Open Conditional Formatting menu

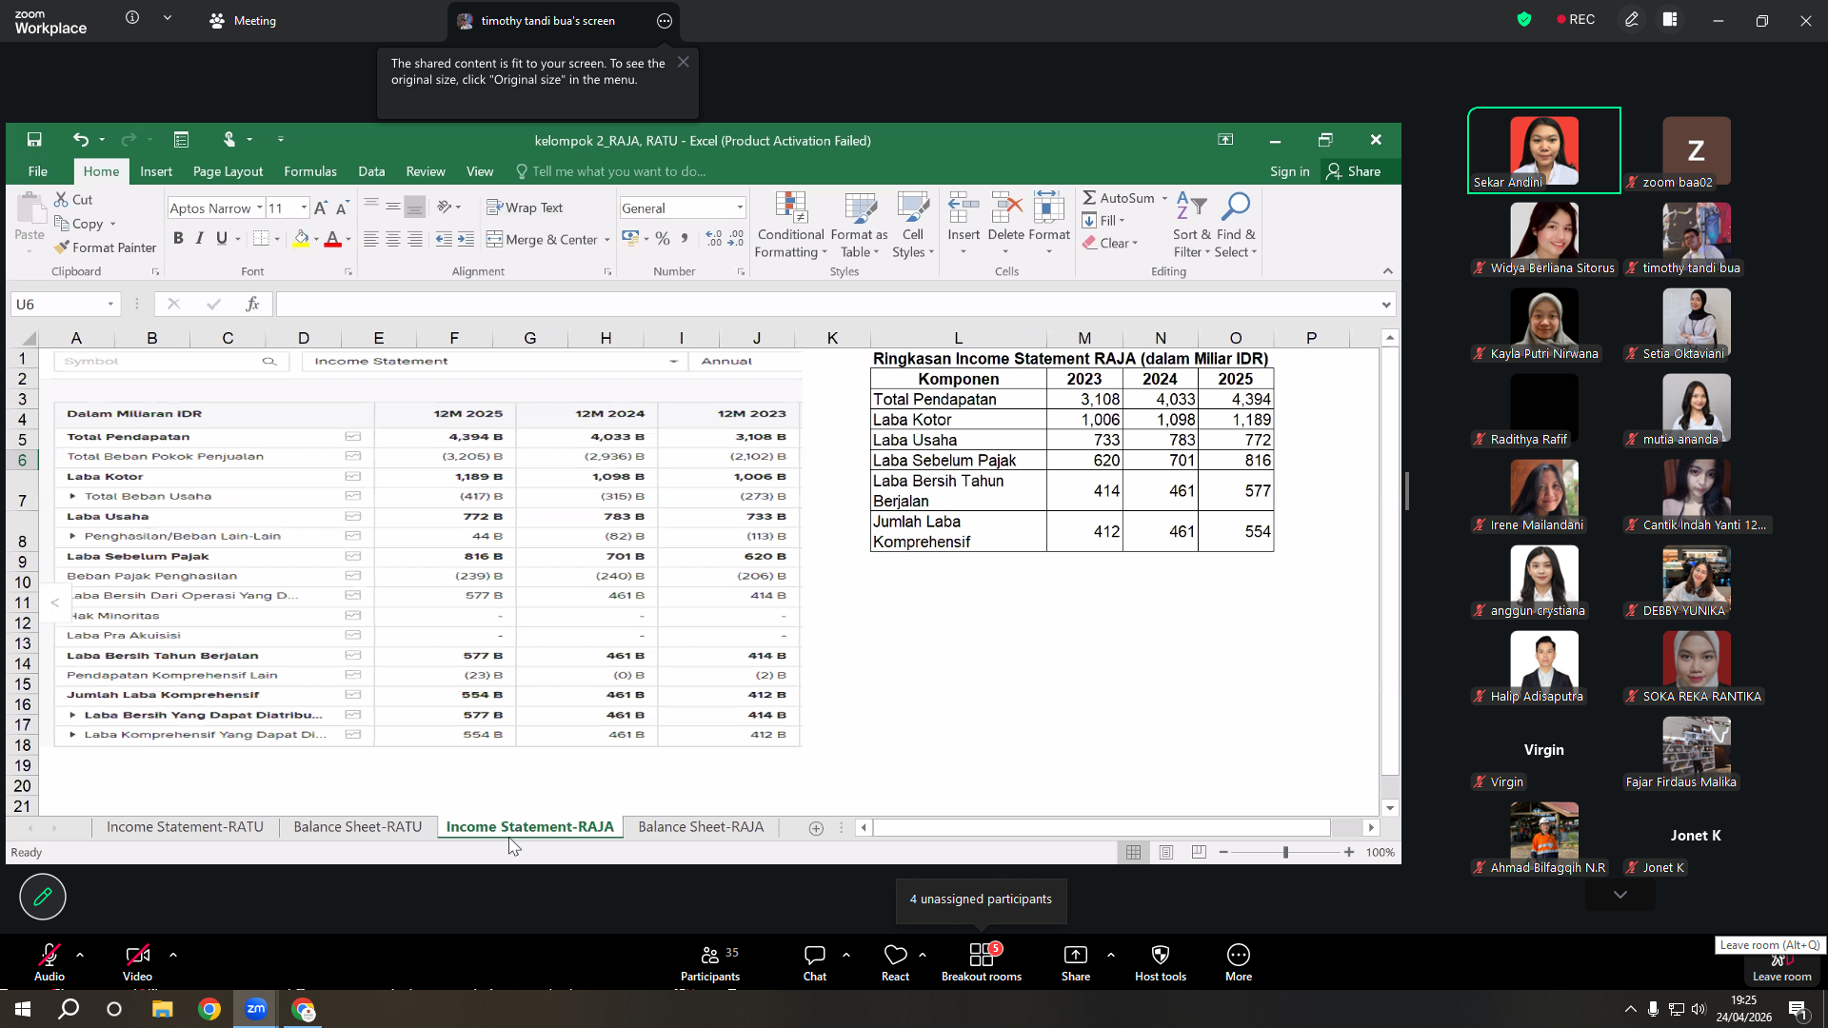[790, 225]
